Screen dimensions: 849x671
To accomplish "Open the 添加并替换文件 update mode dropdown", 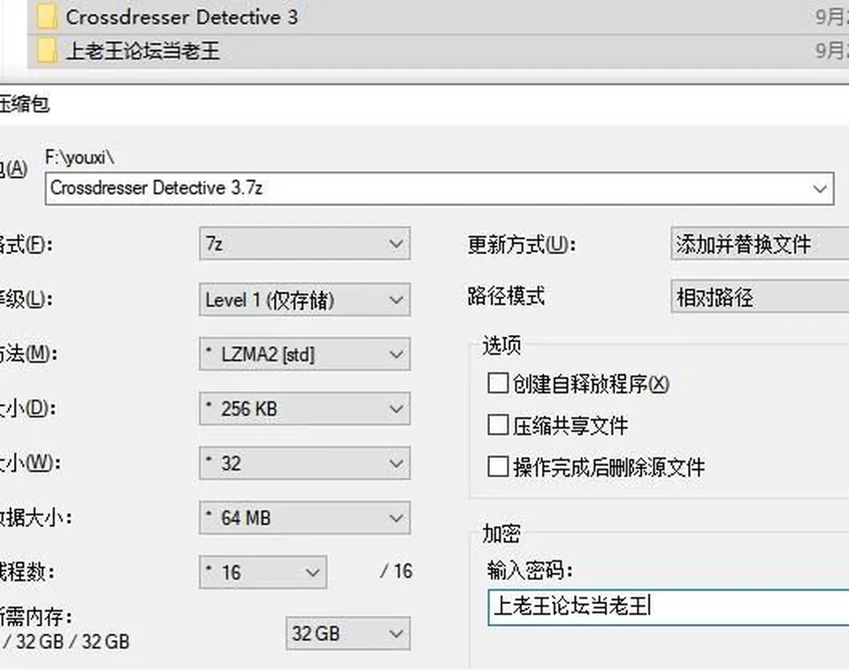I will click(760, 243).
